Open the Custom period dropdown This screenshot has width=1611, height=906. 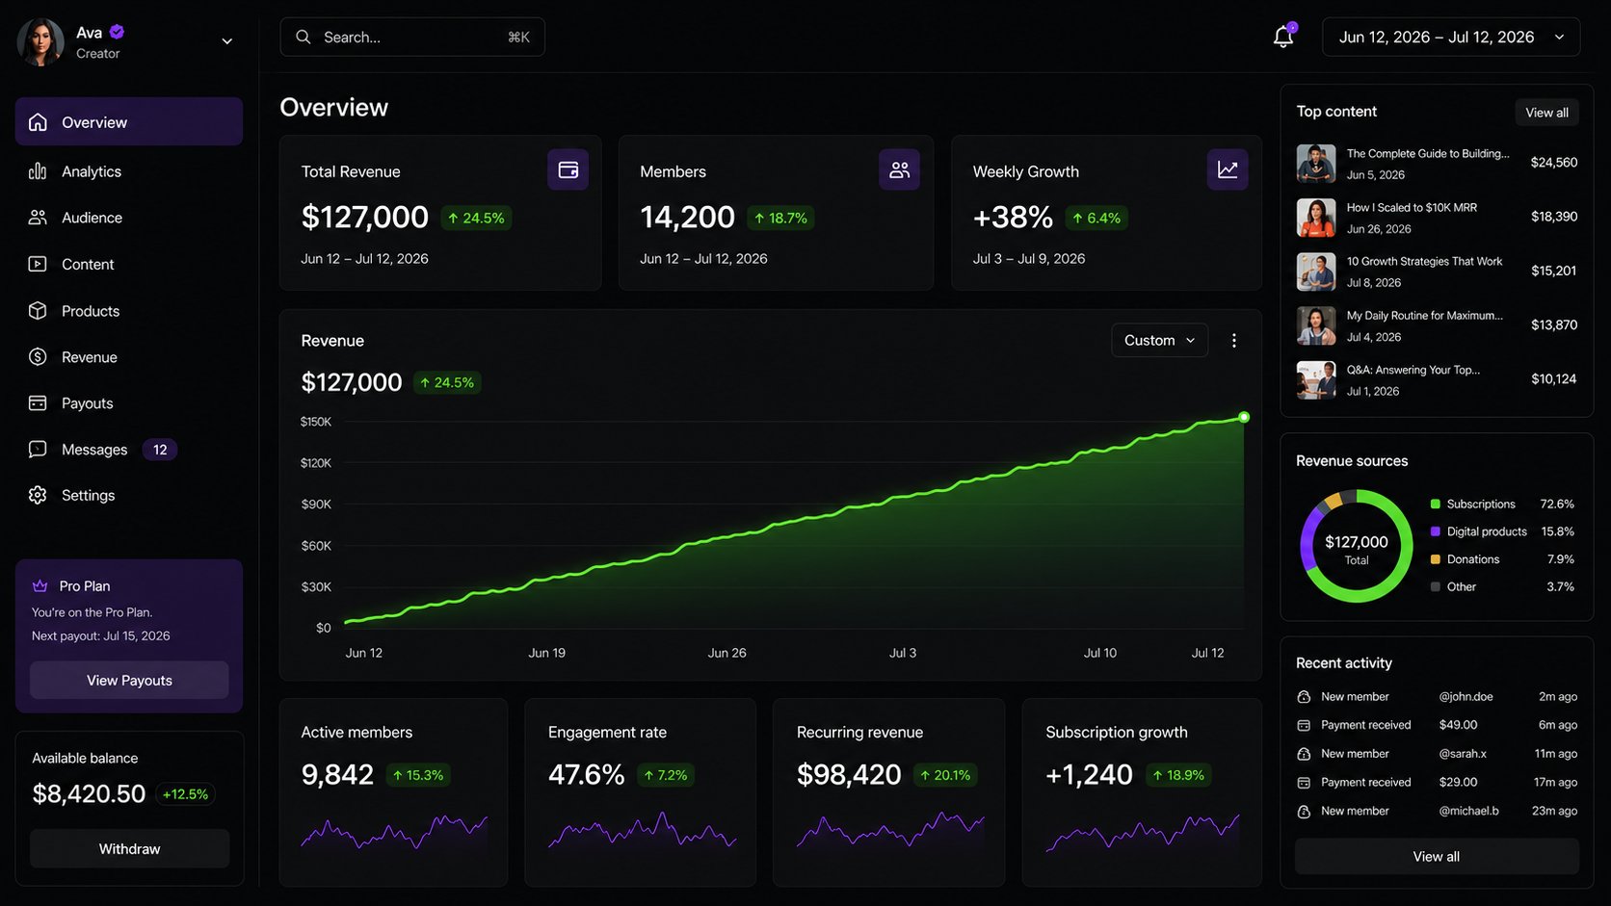point(1159,341)
